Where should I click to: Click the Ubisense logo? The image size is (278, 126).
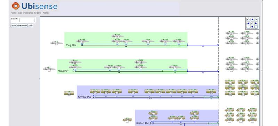pos(34,6)
